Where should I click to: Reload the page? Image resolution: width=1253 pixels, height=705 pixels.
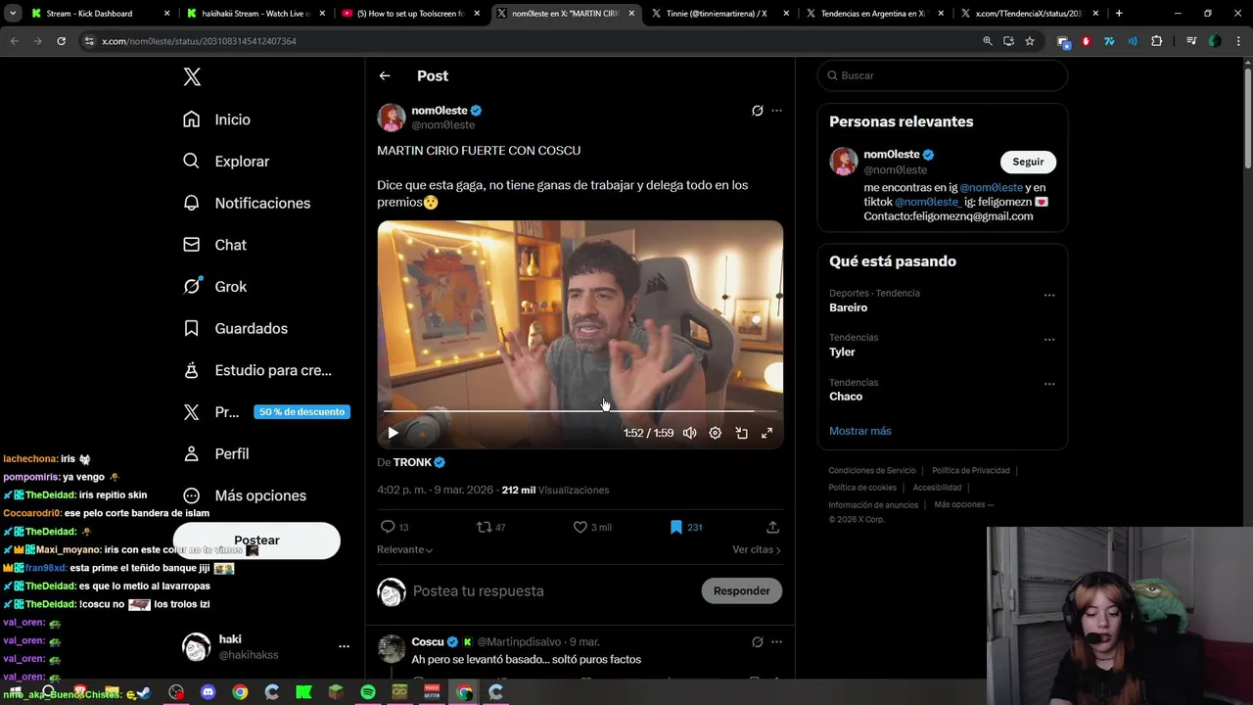coord(61,41)
